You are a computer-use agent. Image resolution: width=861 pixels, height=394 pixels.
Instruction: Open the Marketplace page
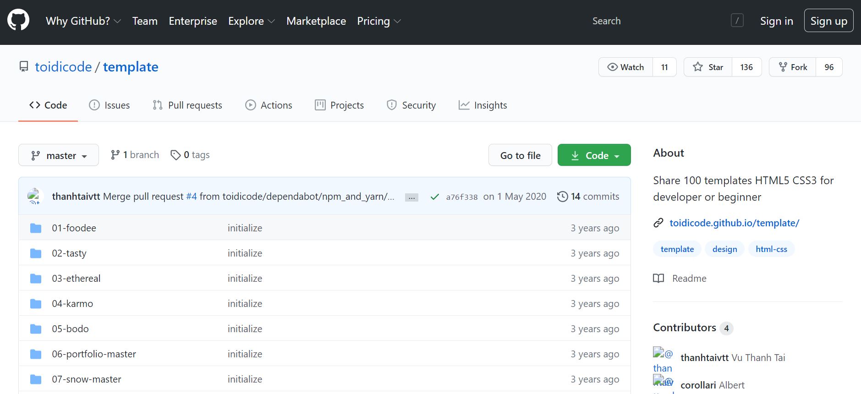click(316, 21)
